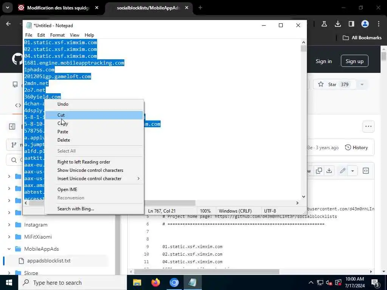
Task: Click the Notepad vertical scrollbar thumb
Action: [303, 49]
